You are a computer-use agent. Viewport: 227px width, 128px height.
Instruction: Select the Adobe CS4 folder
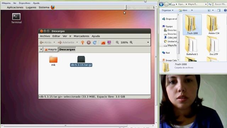[214, 25]
